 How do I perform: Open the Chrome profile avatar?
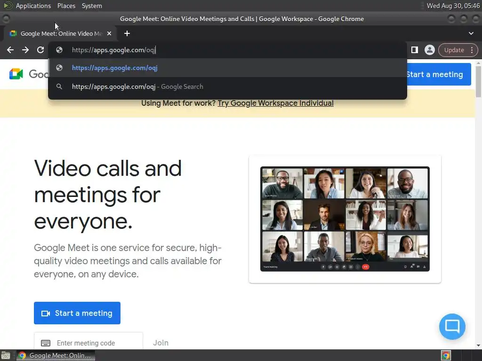(x=429, y=50)
